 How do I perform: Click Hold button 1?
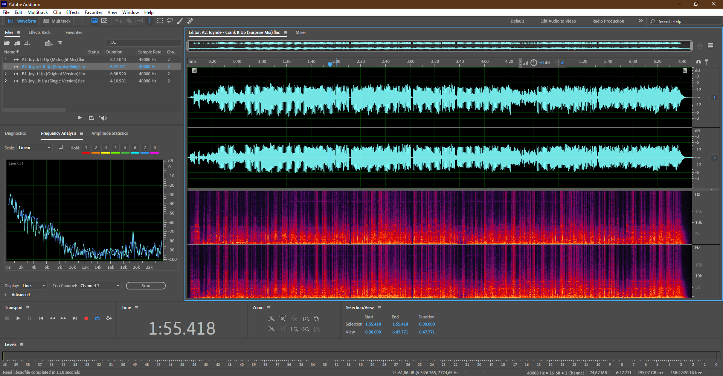pyautogui.click(x=86, y=148)
